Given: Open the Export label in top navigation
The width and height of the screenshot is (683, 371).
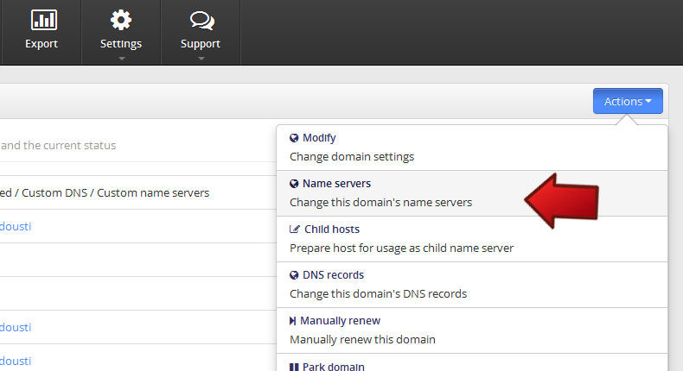Looking at the screenshot, I should (x=41, y=44).
